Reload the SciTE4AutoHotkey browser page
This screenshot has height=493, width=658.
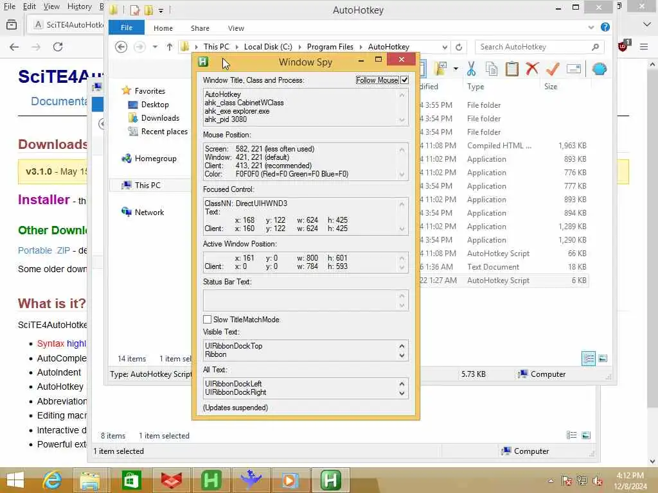tap(58, 47)
